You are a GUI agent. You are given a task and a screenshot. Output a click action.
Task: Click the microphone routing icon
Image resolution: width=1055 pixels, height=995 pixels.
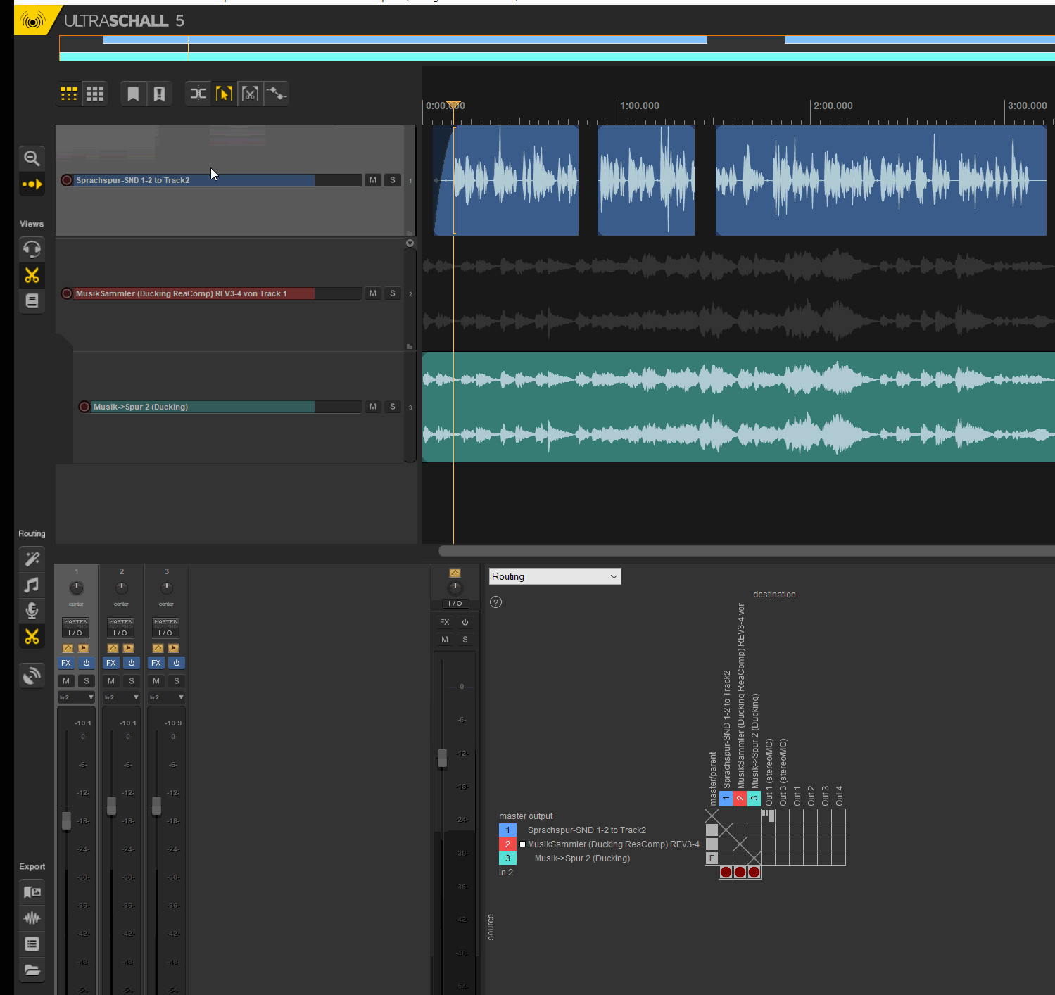pyautogui.click(x=32, y=610)
